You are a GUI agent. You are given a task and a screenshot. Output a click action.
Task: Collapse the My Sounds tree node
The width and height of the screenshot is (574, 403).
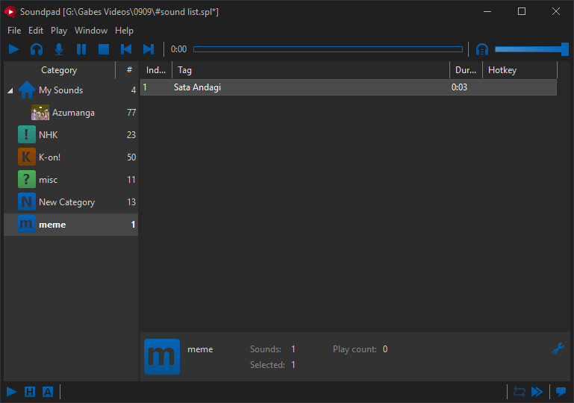pyautogui.click(x=10, y=91)
